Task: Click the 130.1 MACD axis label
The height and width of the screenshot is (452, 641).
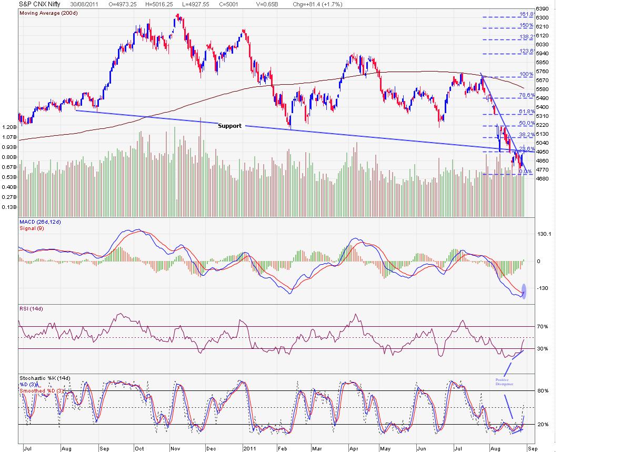Action: tap(543, 234)
